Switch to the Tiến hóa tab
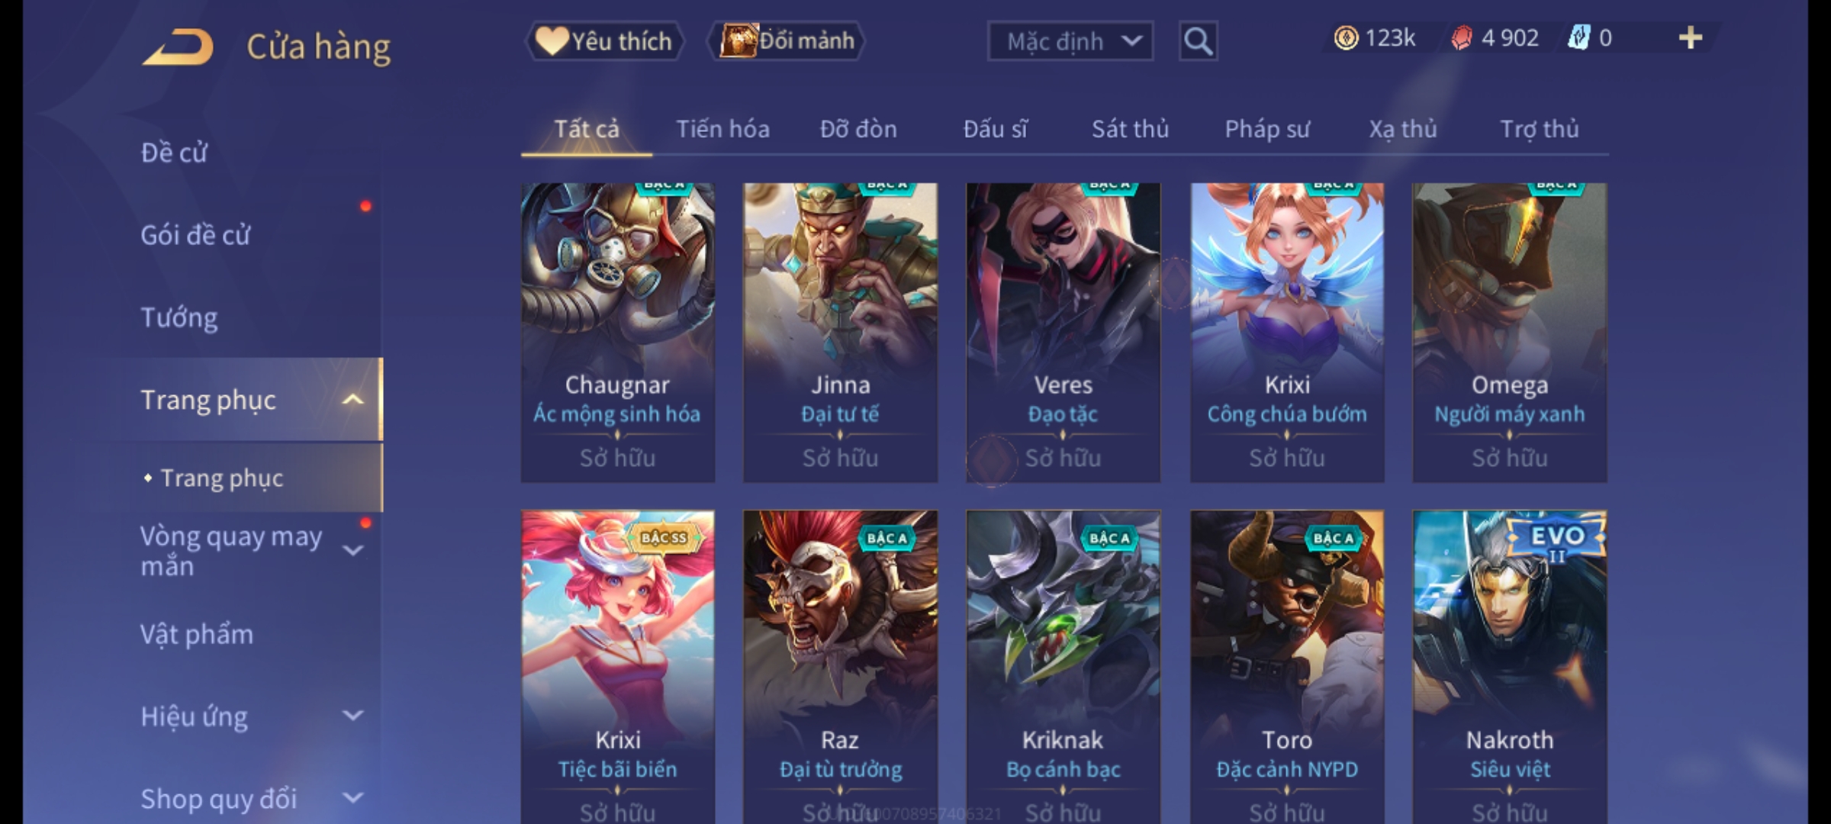This screenshot has width=1831, height=824. (722, 129)
